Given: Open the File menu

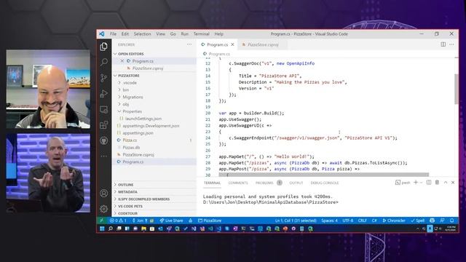Looking at the screenshot, I should [114, 34].
